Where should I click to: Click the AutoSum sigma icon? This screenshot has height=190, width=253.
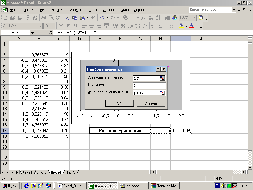(x=133, y=18)
